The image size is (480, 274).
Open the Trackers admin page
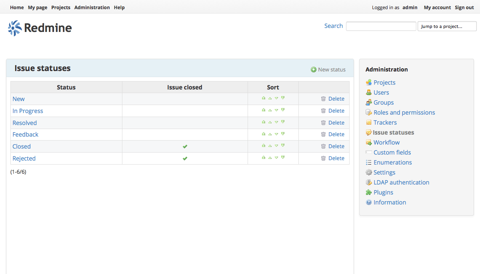pos(385,122)
